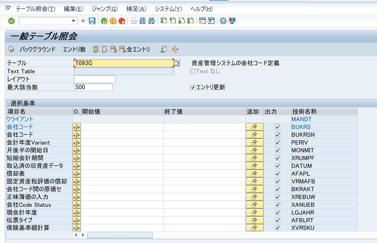Uncheck output checkbox for AFAPL row
Viewport: 377px width, 243px height.
(x=277, y=174)
